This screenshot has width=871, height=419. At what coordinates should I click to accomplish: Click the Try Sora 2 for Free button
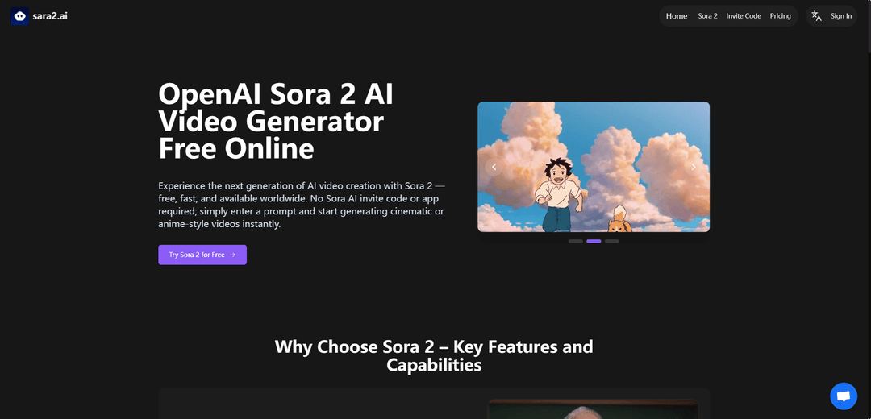[202, 255]
